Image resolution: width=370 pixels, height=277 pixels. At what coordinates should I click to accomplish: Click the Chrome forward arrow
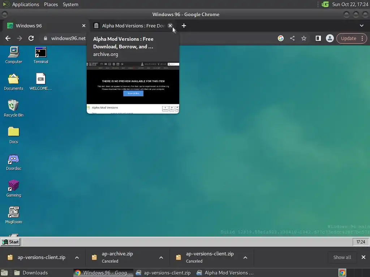point(20,38)
